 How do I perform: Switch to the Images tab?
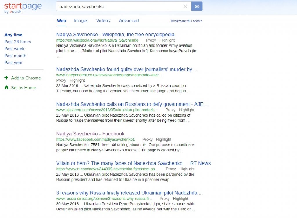(81, 21)
